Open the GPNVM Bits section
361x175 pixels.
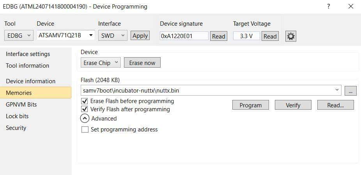[x=21, y=105]
